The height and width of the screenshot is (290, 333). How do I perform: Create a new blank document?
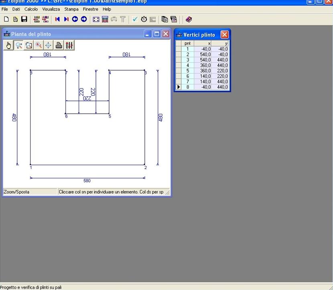pyautogui.click(x=6, y=19)
